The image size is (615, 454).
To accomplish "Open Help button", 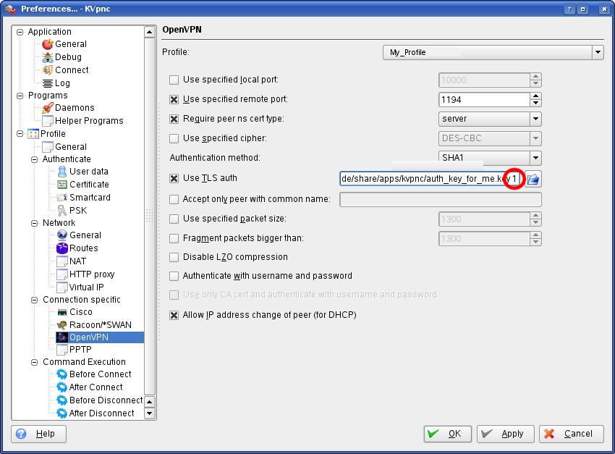I will tap(38, 434).
